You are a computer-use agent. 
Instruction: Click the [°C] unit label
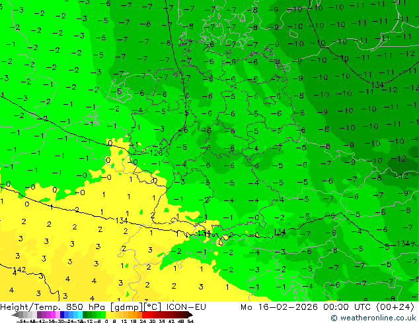click(152, 307)
